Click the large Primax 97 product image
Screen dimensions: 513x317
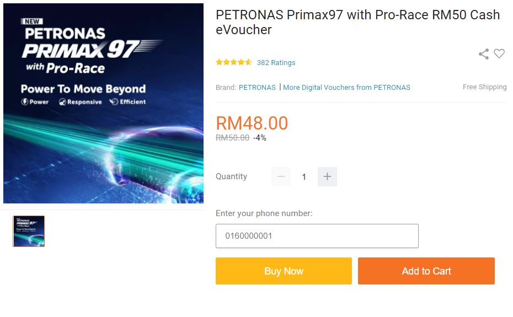click(103, 103)
